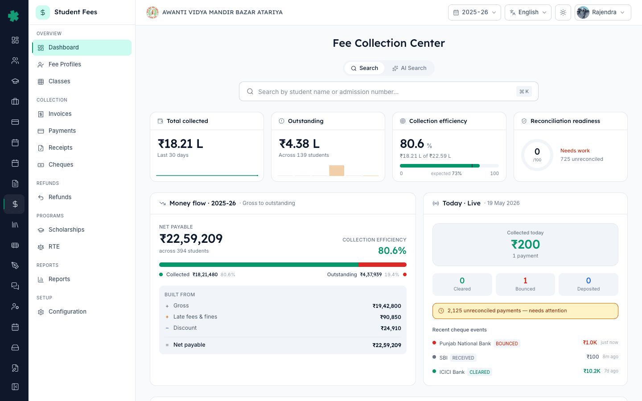Viewport: 642px width, 401px height.
Task: Click the Money flow collected/outstanding bar
Action: [283, 265]
